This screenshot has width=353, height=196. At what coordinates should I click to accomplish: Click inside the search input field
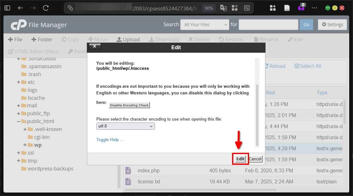pos(268,24)
